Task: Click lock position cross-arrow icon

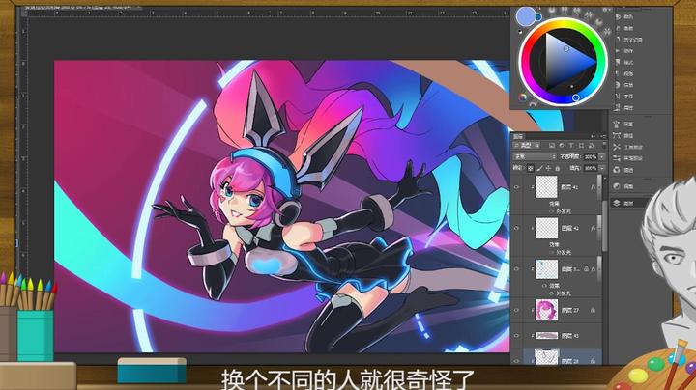Action: [549, 168]
